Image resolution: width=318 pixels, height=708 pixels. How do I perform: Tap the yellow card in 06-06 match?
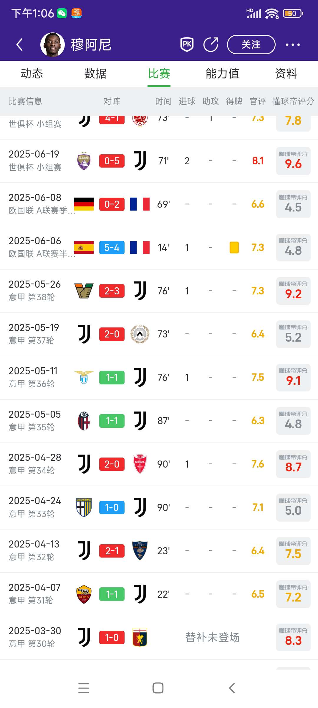click(234, 248)
